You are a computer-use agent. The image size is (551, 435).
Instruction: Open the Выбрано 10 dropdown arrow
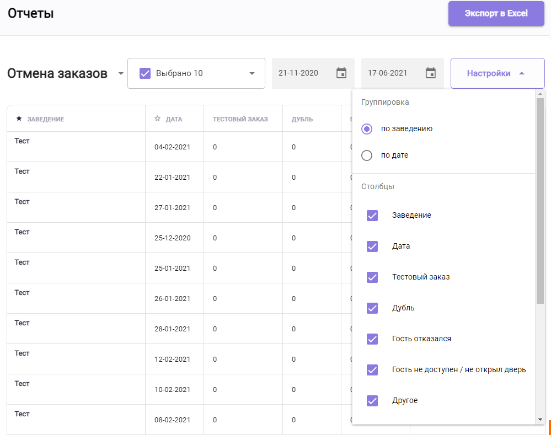point(252,73)
